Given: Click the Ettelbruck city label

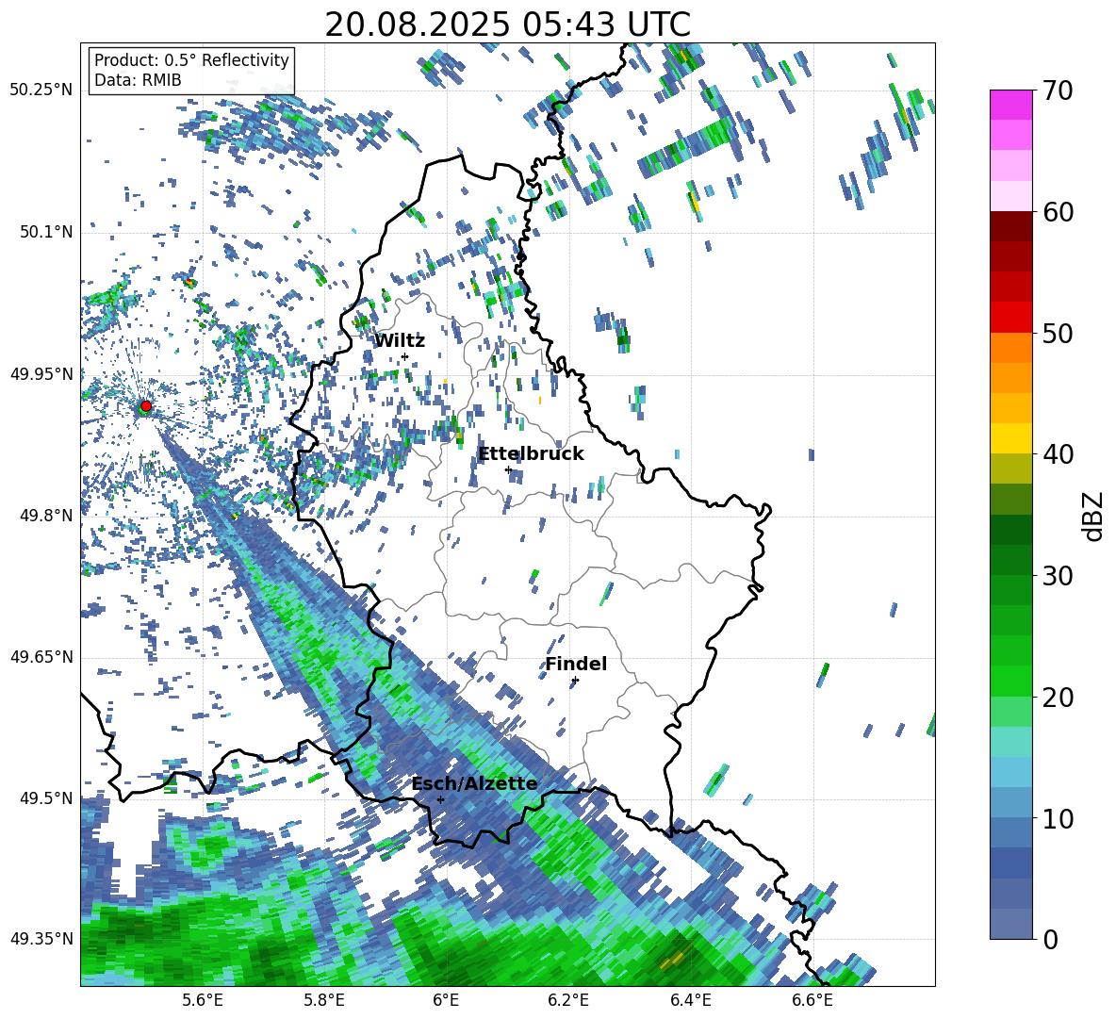Looking at the screenshot, I should pyautogui.click(x=531, y=454).
